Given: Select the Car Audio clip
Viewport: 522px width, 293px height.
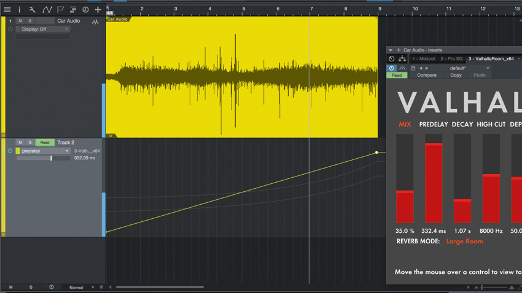Looking at the screenshot, I should coord(242,77).
